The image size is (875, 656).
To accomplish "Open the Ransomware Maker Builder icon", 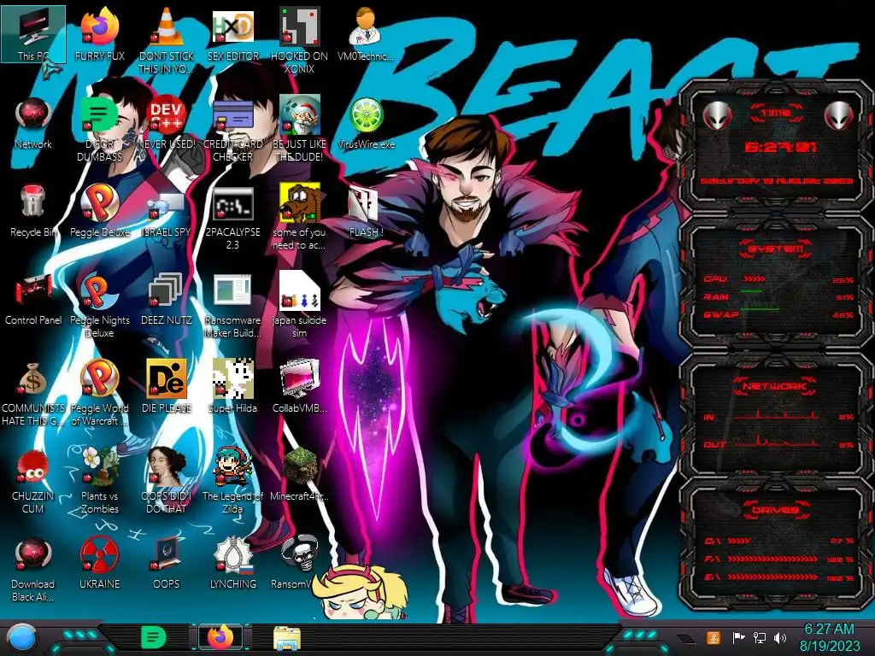I will point(233,305).
